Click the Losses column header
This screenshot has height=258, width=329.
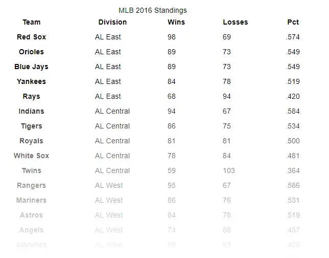(236, 23)
